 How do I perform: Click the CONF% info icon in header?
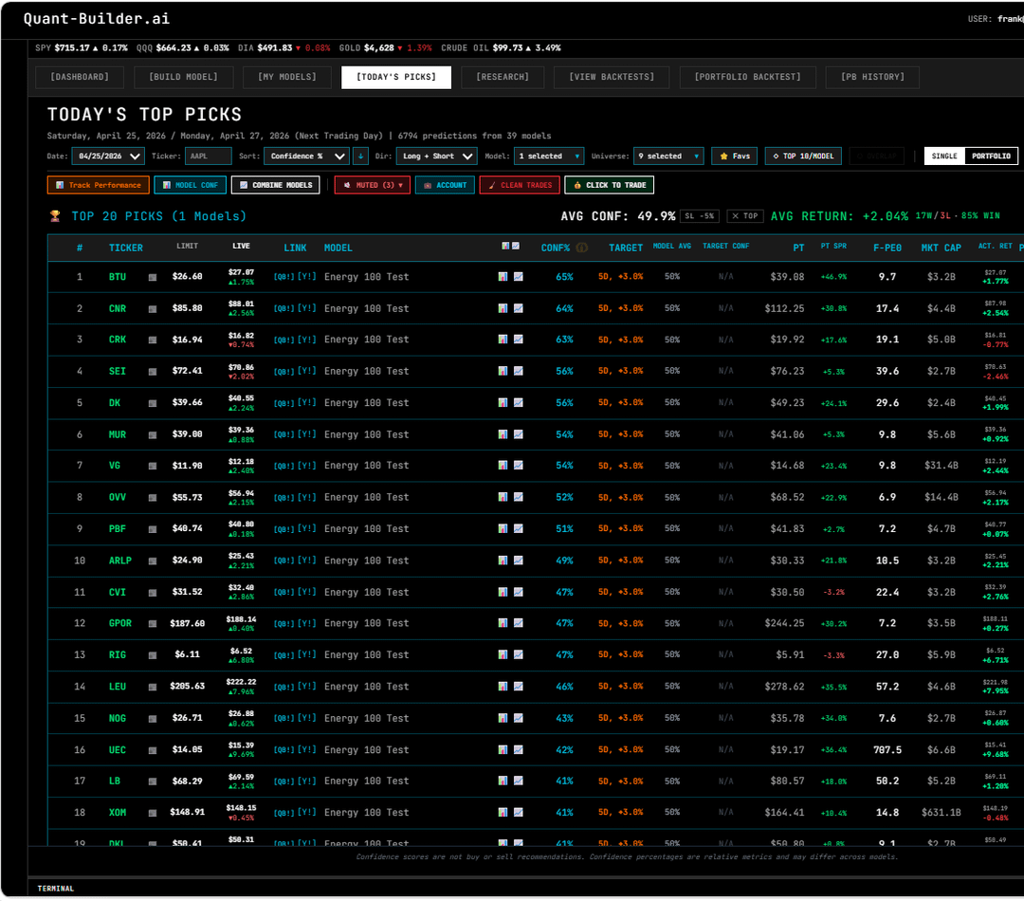pyautogui.click(x=582, y=248)
